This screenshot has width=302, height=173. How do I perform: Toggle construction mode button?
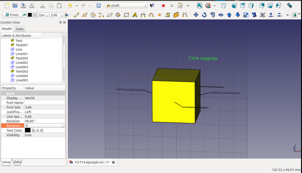tap(24, 15)
